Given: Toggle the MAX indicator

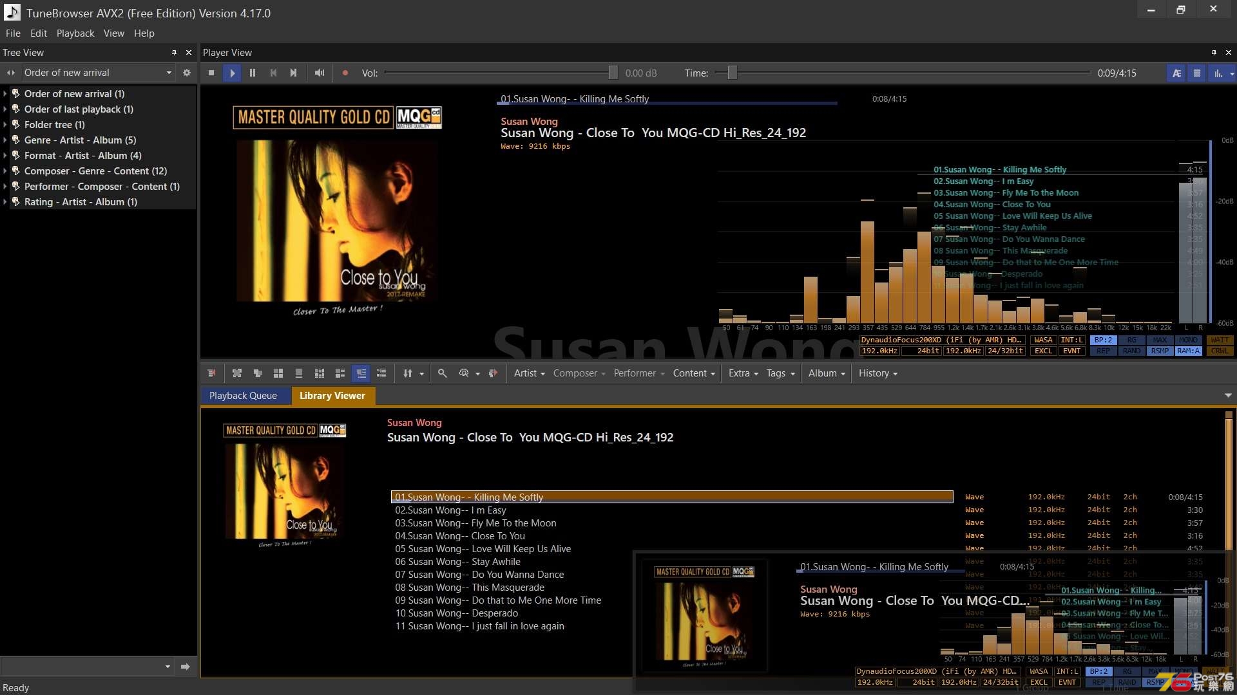Looking at the screenshot, I should point(1160,340).
